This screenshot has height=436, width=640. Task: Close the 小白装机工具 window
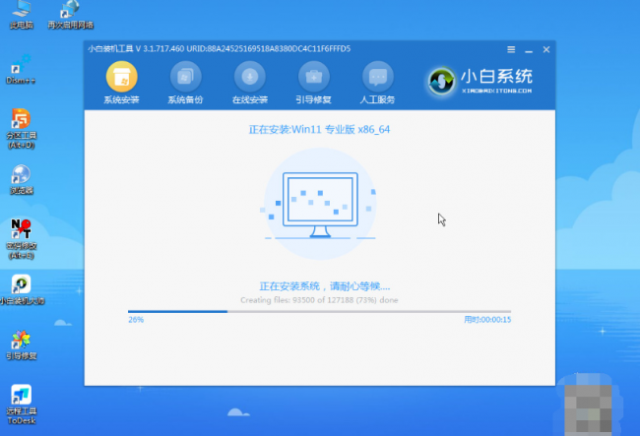pyautogui.click(x=546, y=49)
